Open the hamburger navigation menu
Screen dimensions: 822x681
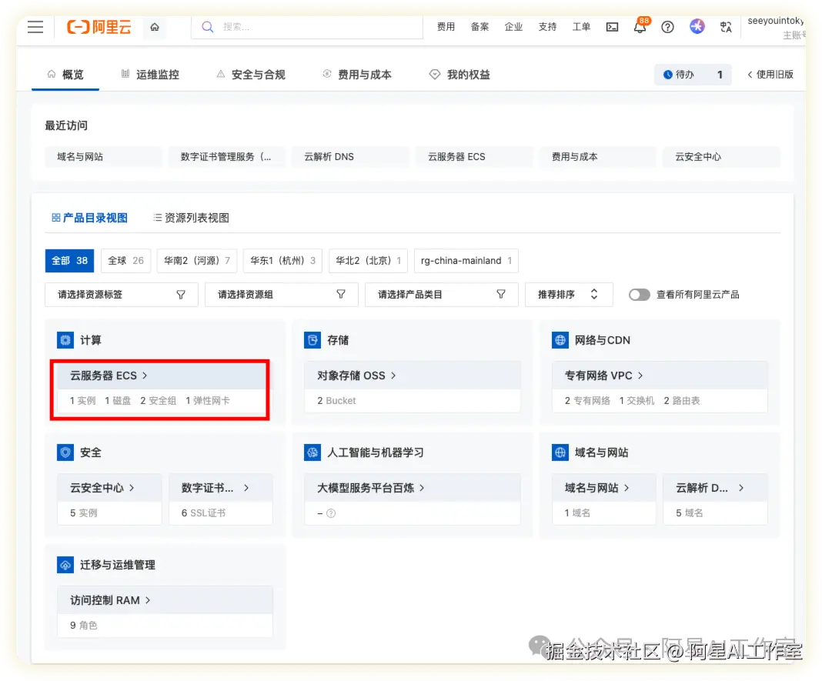[x=35, y=27]
